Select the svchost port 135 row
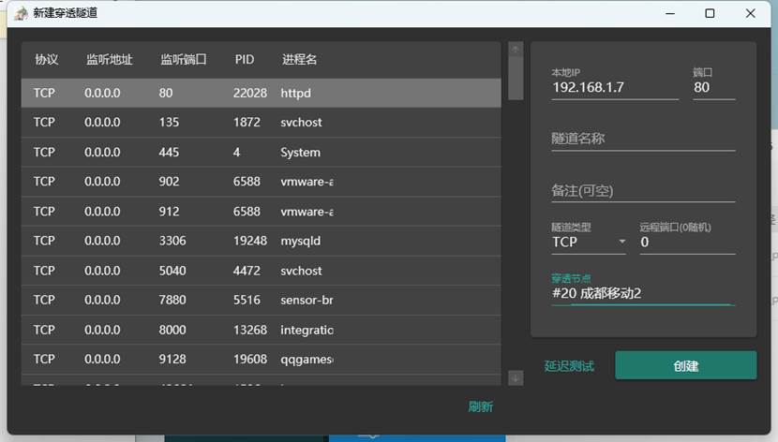Image resolution: width=778 pixels, height=442 pixels. (x=261, y=123)
